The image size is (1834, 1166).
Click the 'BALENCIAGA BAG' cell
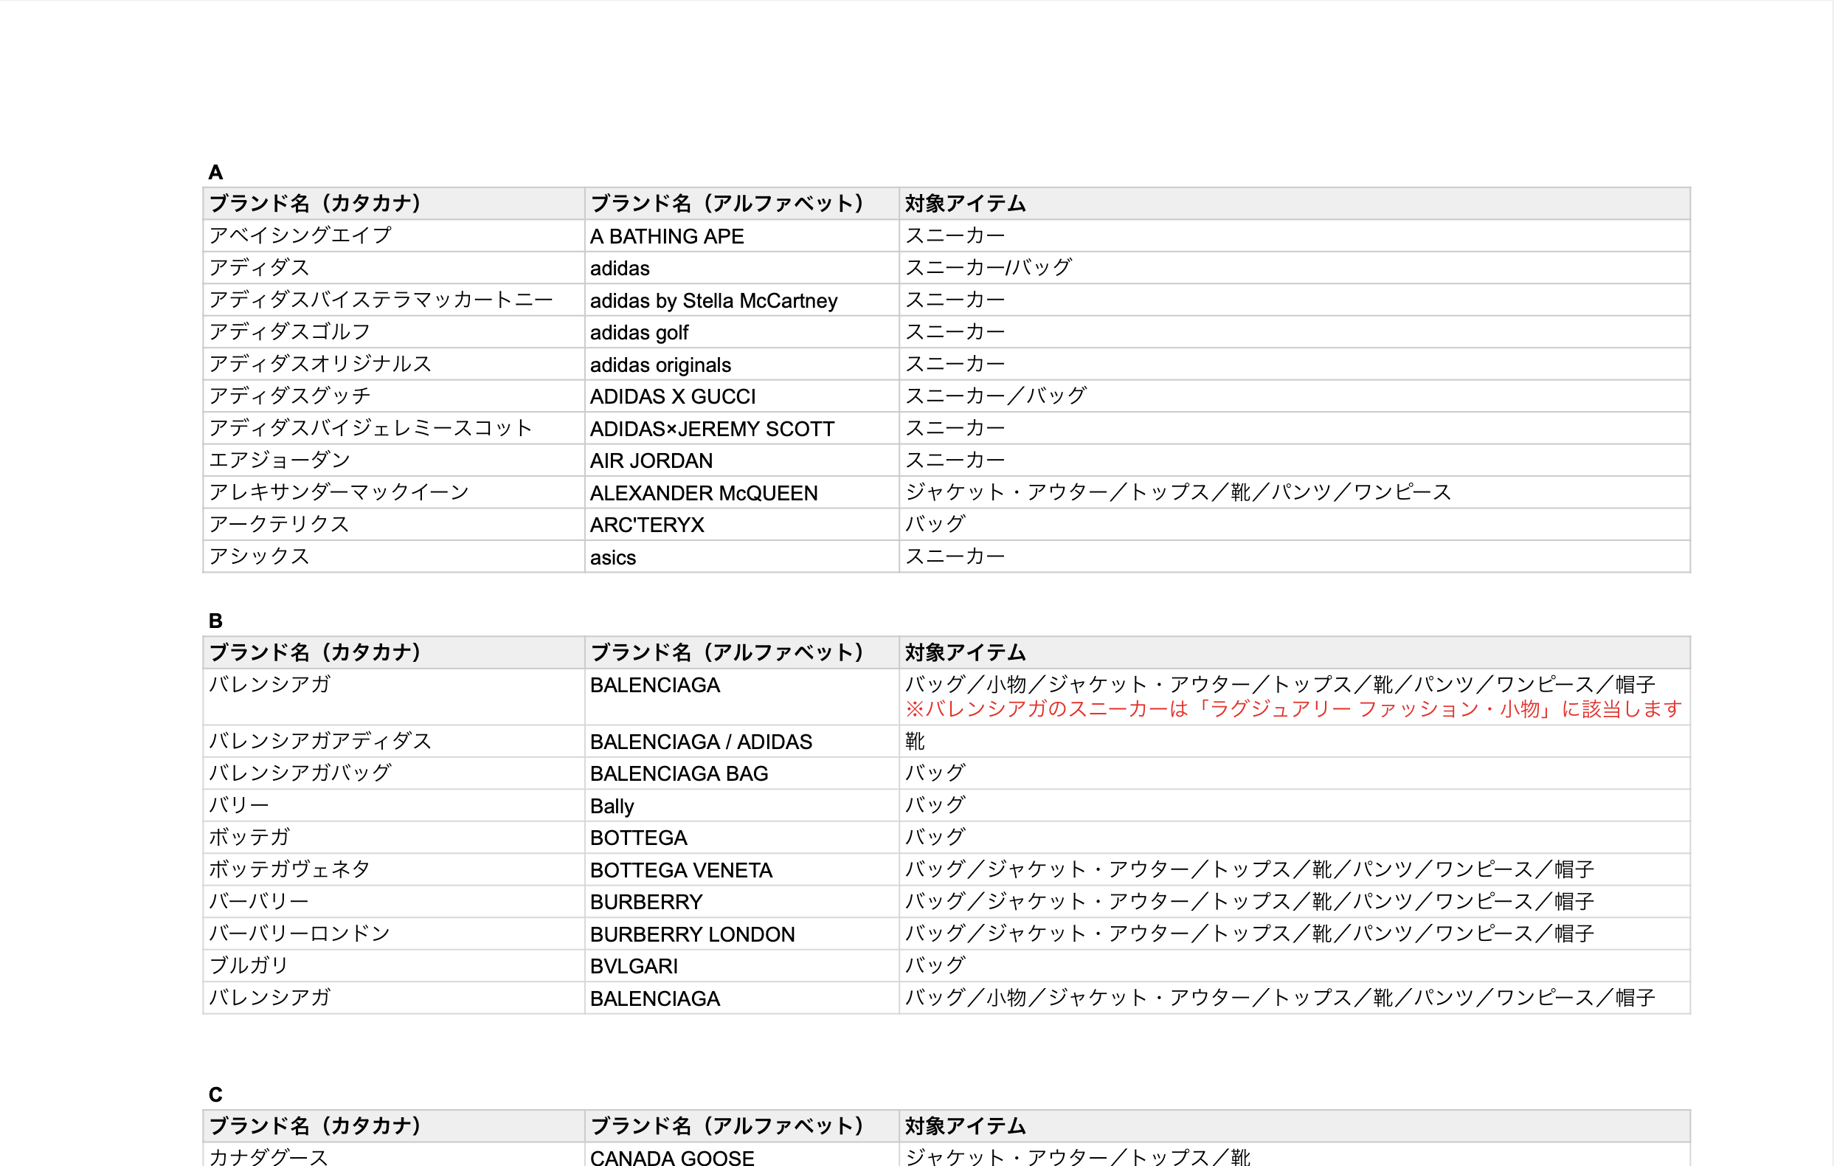click(741, 773)
